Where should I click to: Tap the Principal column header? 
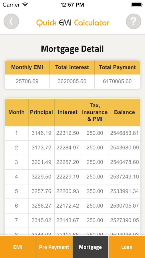pos(41,112)
